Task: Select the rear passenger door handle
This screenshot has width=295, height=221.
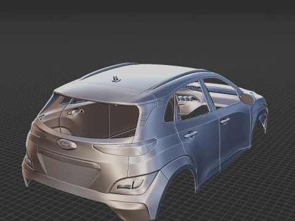Action: (x=191, y=134)
